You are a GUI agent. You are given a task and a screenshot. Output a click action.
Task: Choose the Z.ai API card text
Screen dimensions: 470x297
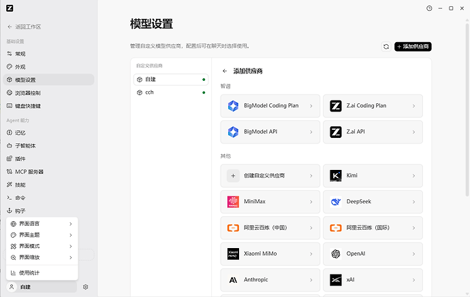pyautogui.click(x=356, y=132)
